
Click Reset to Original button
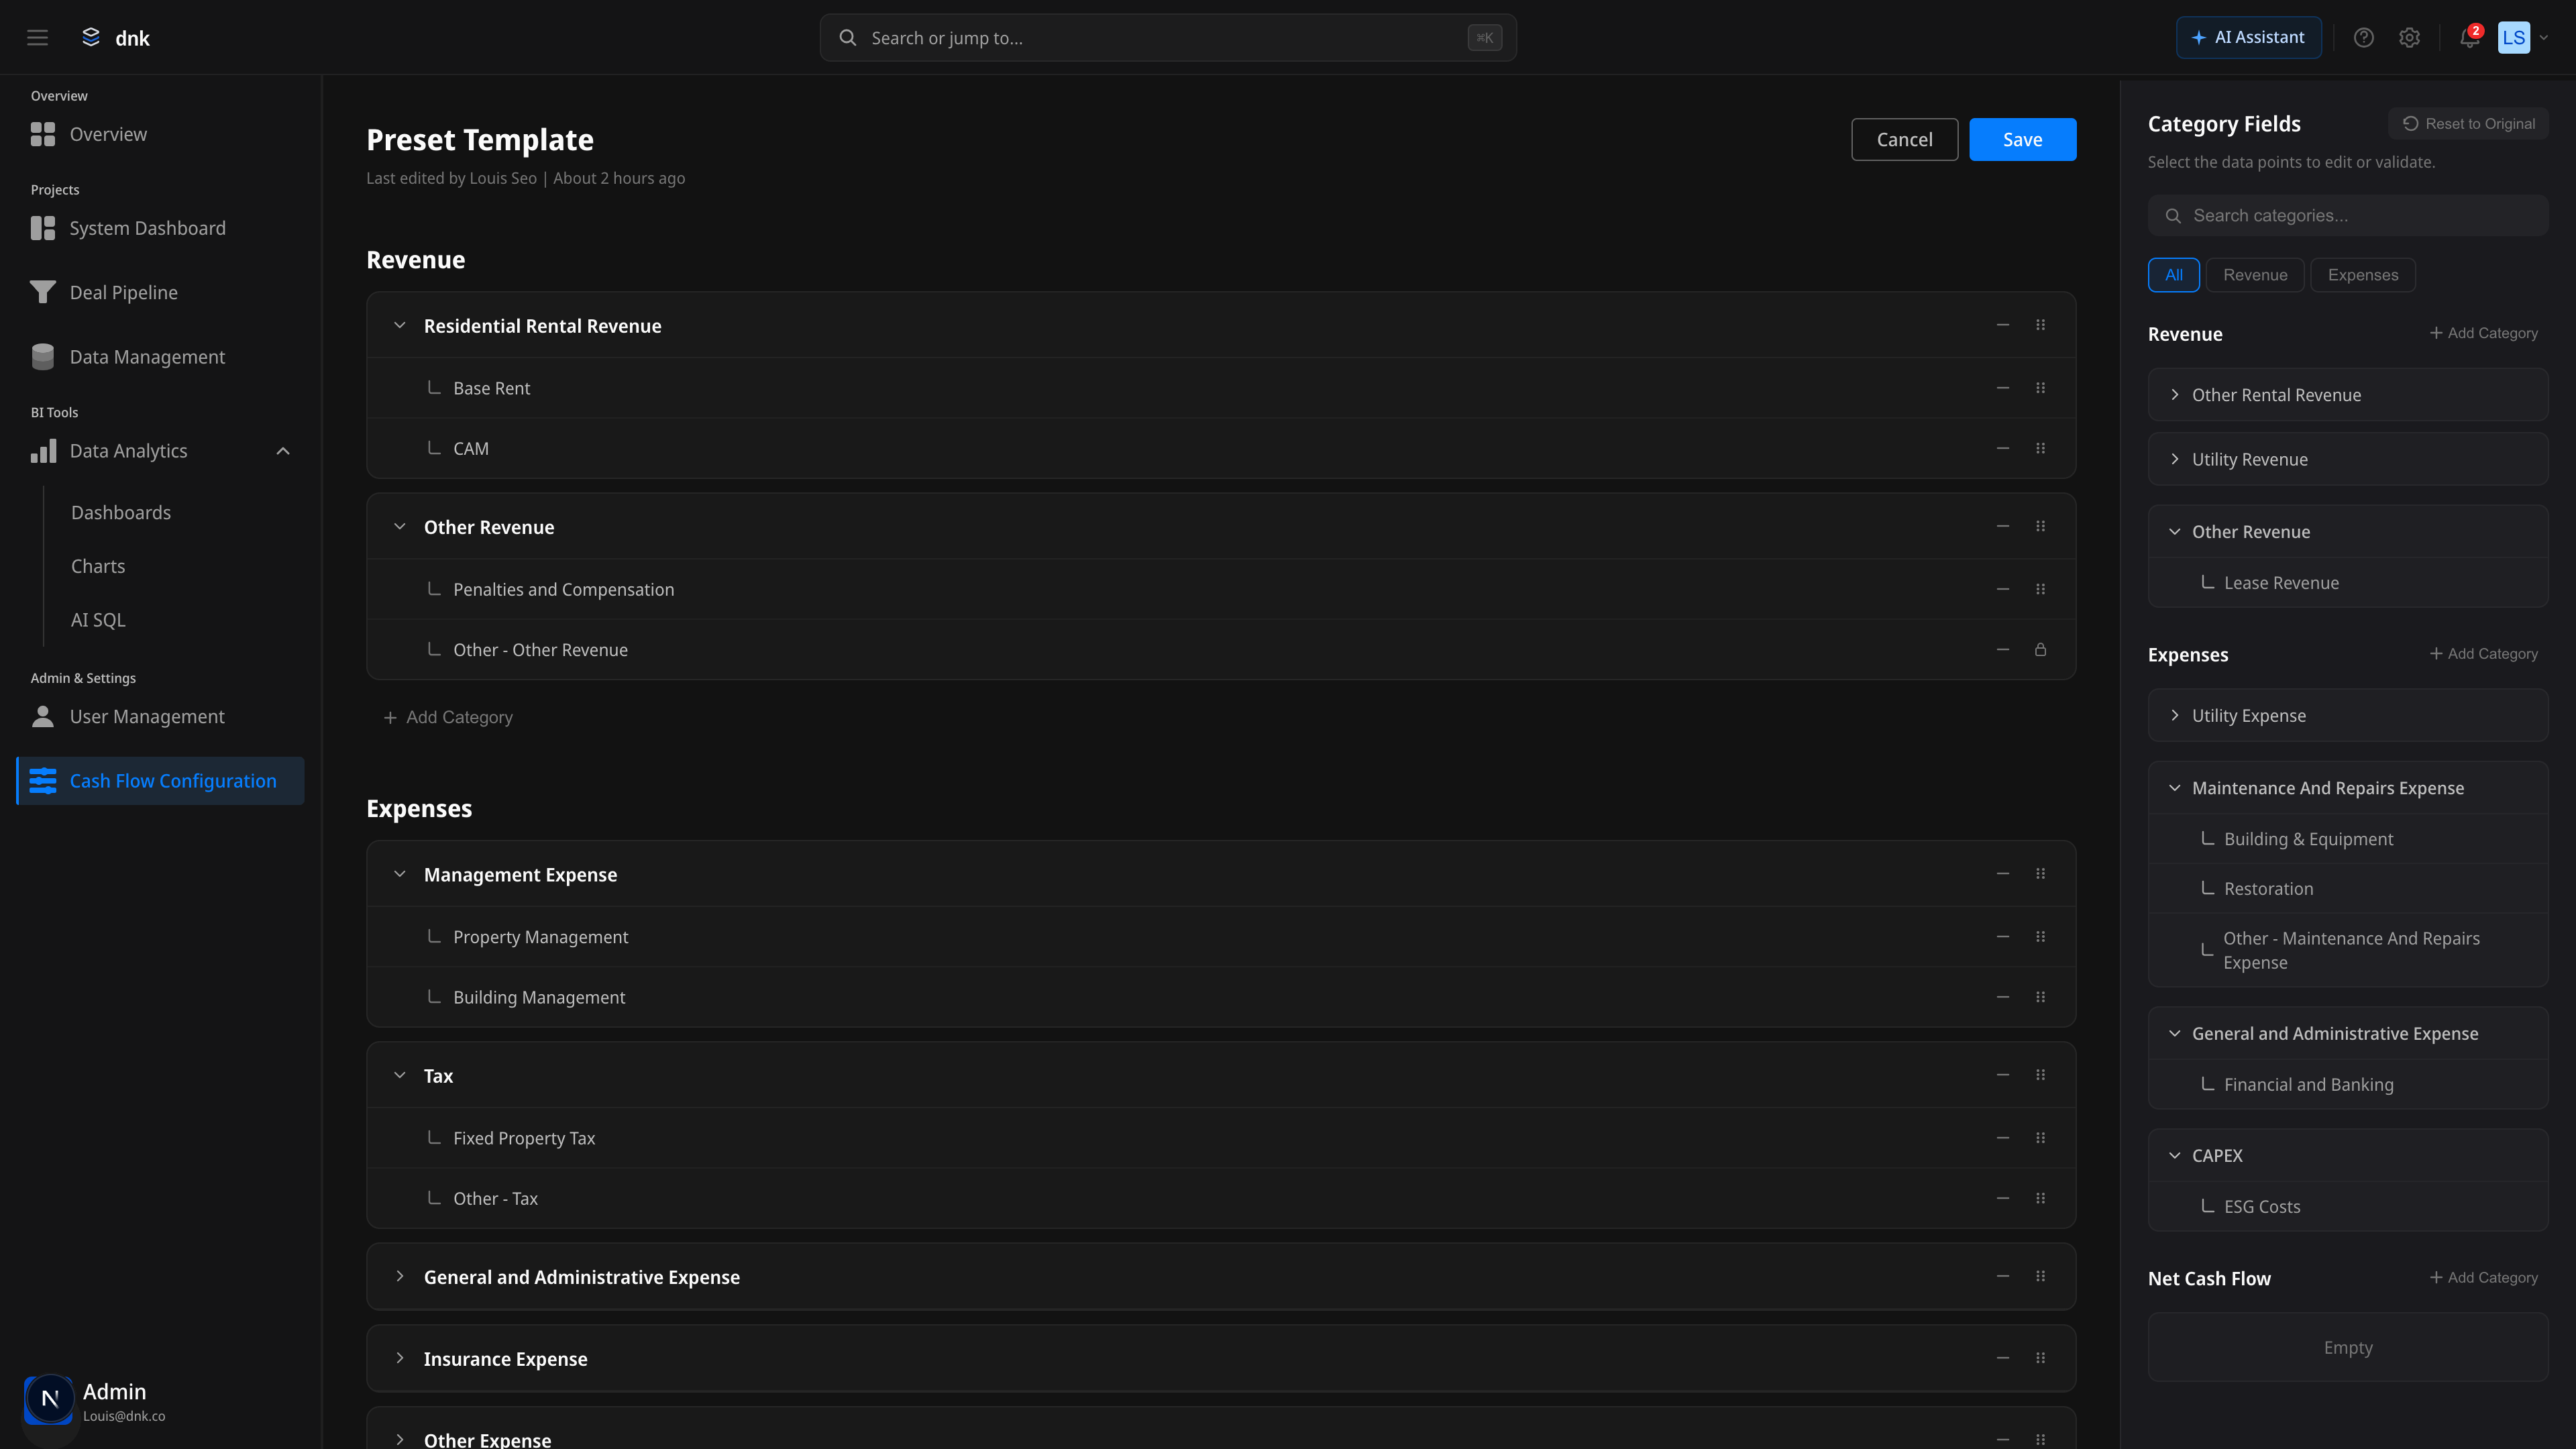point(2468,124)
